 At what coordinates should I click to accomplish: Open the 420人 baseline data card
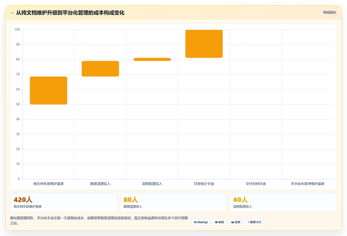pyautogui.click(x=63, y=202)
